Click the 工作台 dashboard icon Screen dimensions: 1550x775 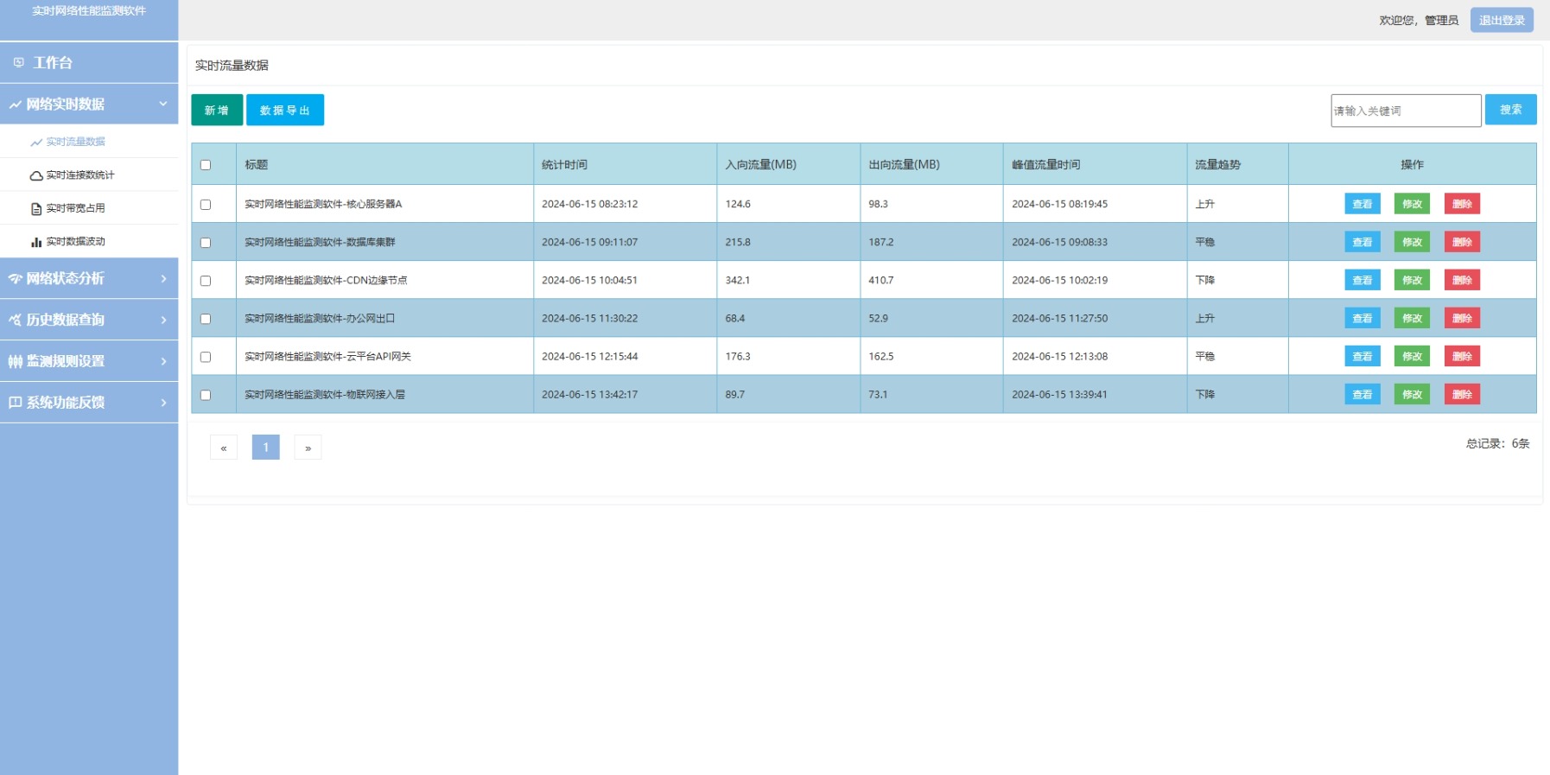[18, 63]
